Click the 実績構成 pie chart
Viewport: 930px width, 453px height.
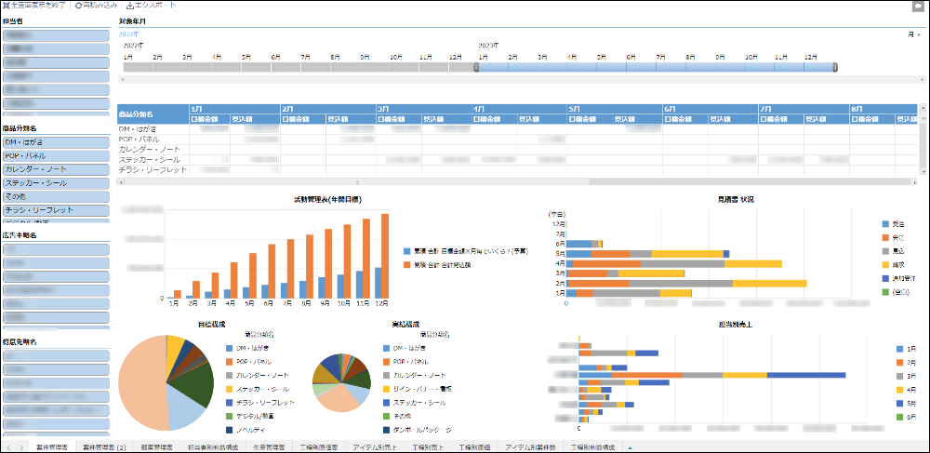coord(341,382)
